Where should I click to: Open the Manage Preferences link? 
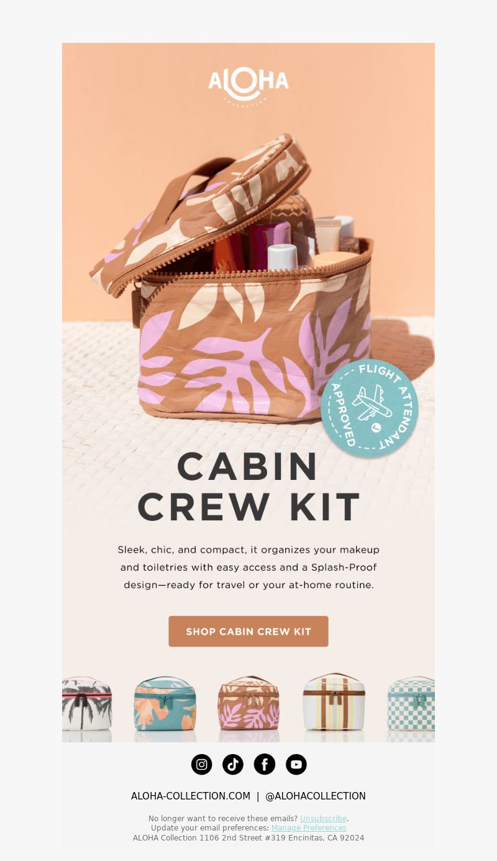click(x=309, y=828)
